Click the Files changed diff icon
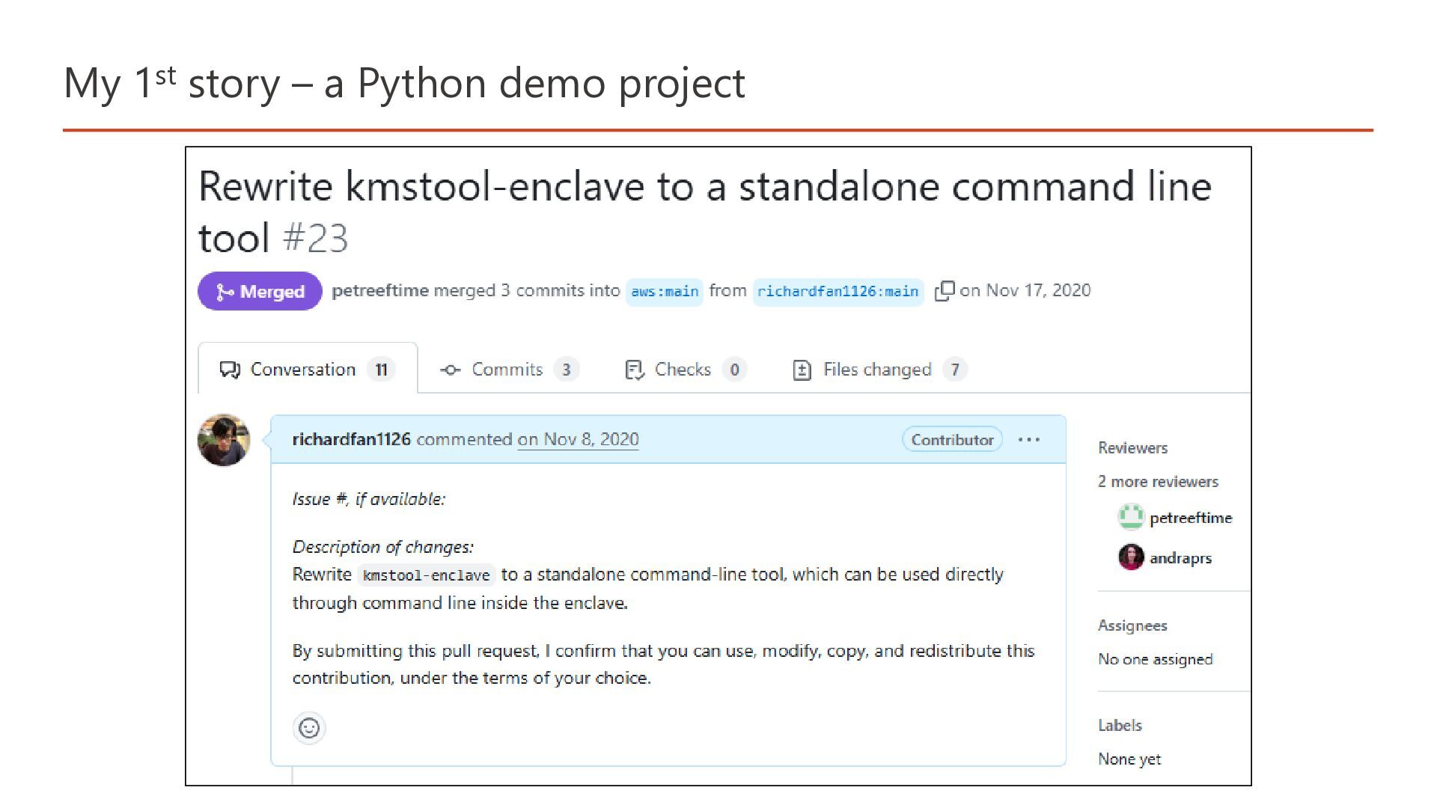The height and width of the screenshot is (808, 1437). point(802,370)
